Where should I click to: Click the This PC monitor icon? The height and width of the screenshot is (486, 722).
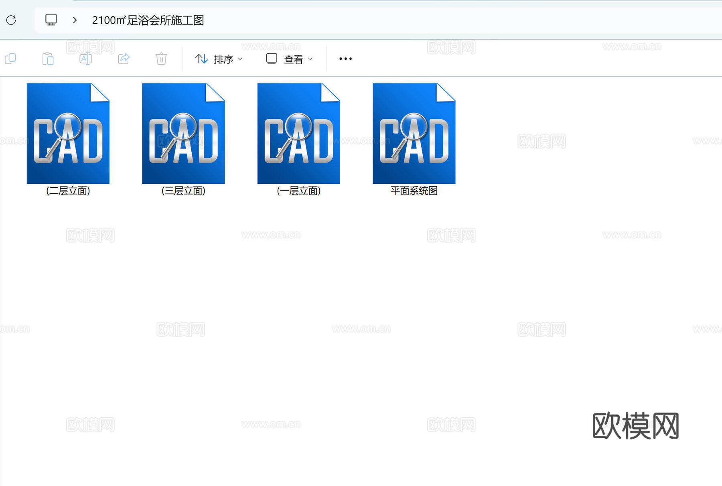point(51,20)
